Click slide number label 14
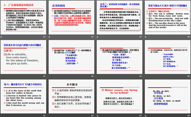This screenshot has width=191, height=117. click(x=92, y=37)
